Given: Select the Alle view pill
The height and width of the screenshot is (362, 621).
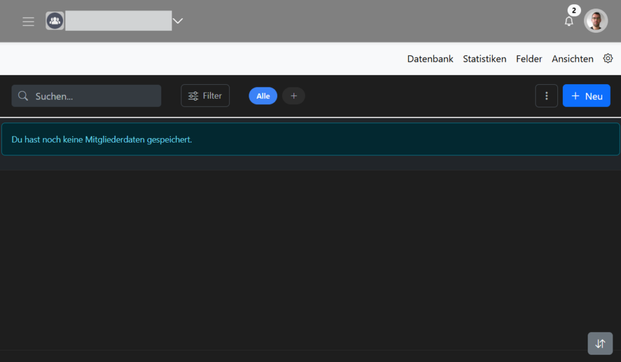Looking at the screenshot, I should 263,96.
